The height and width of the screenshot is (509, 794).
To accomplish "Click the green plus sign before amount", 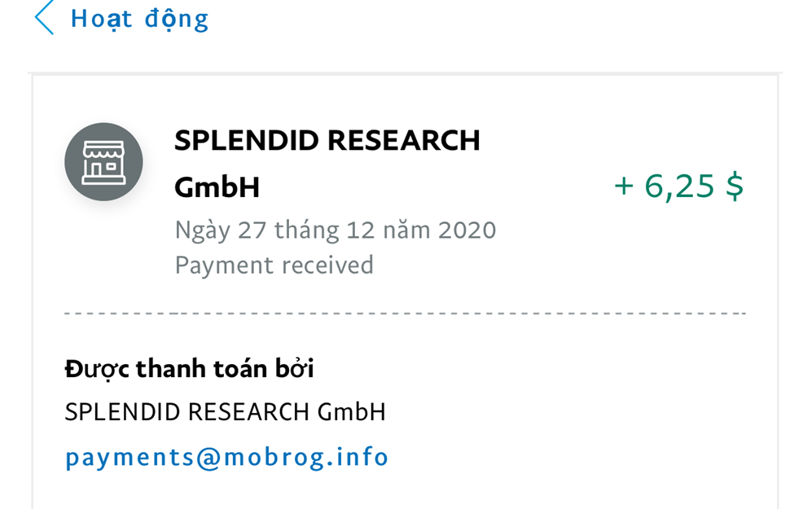I will [x=624, y=186].
